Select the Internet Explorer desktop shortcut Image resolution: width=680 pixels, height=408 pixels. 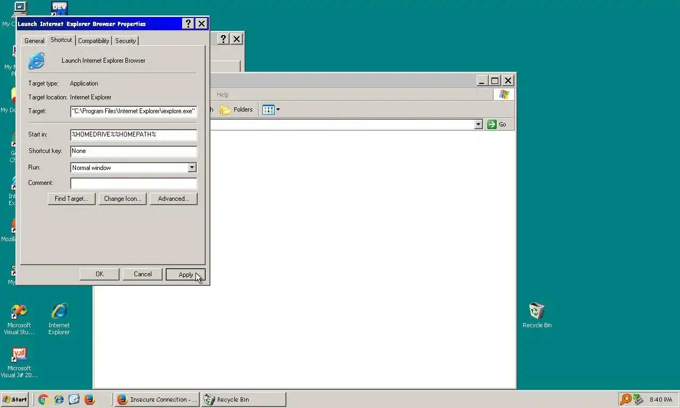(x=59, y=319)
